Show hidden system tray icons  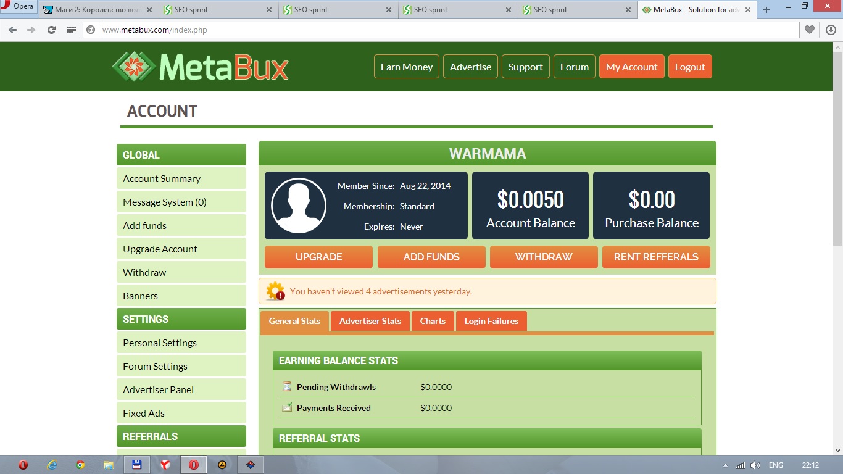tap(725, 465)
